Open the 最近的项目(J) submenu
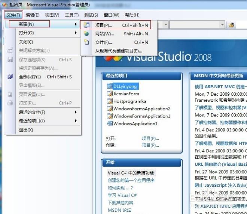247x214 pixels. [42, 121]
